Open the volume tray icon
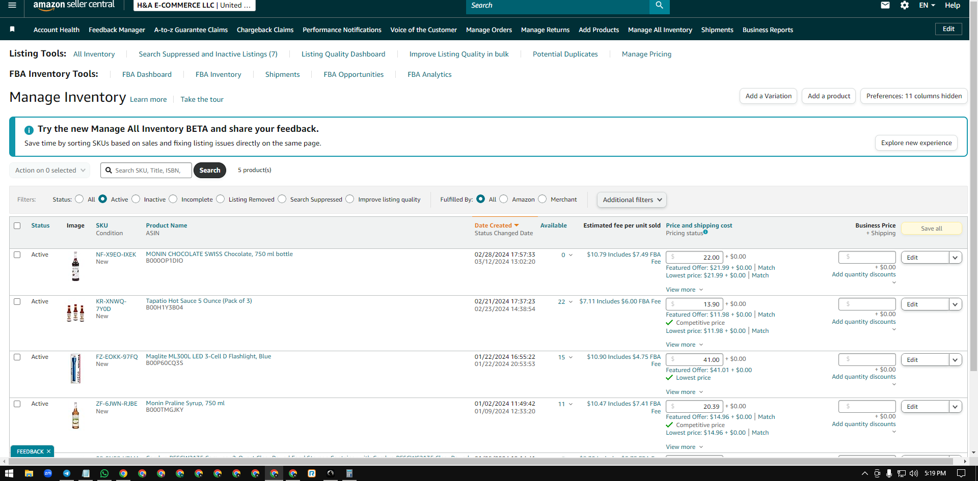 [x=914, y=473]
